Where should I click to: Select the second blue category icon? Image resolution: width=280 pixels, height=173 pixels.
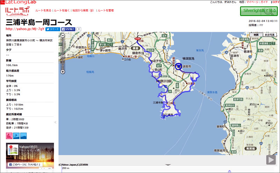pos(16,136)
